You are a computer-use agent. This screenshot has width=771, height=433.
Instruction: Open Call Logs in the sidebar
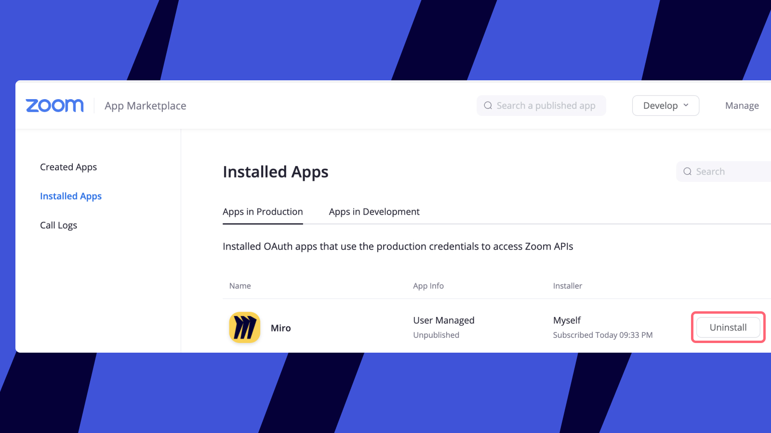point(58,225)
